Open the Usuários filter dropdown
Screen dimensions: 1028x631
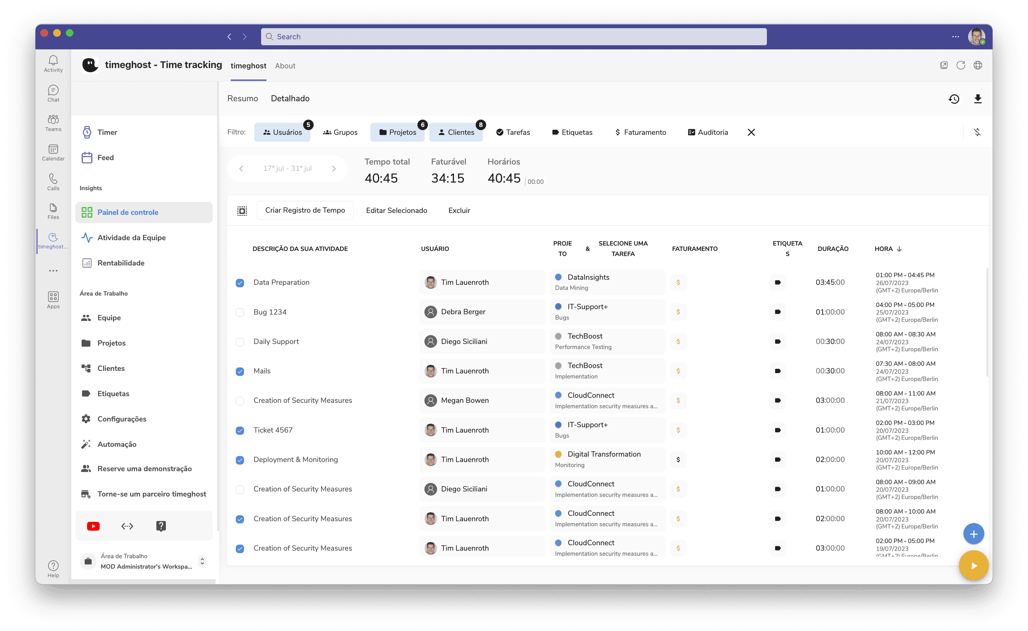tap(282, 132)
